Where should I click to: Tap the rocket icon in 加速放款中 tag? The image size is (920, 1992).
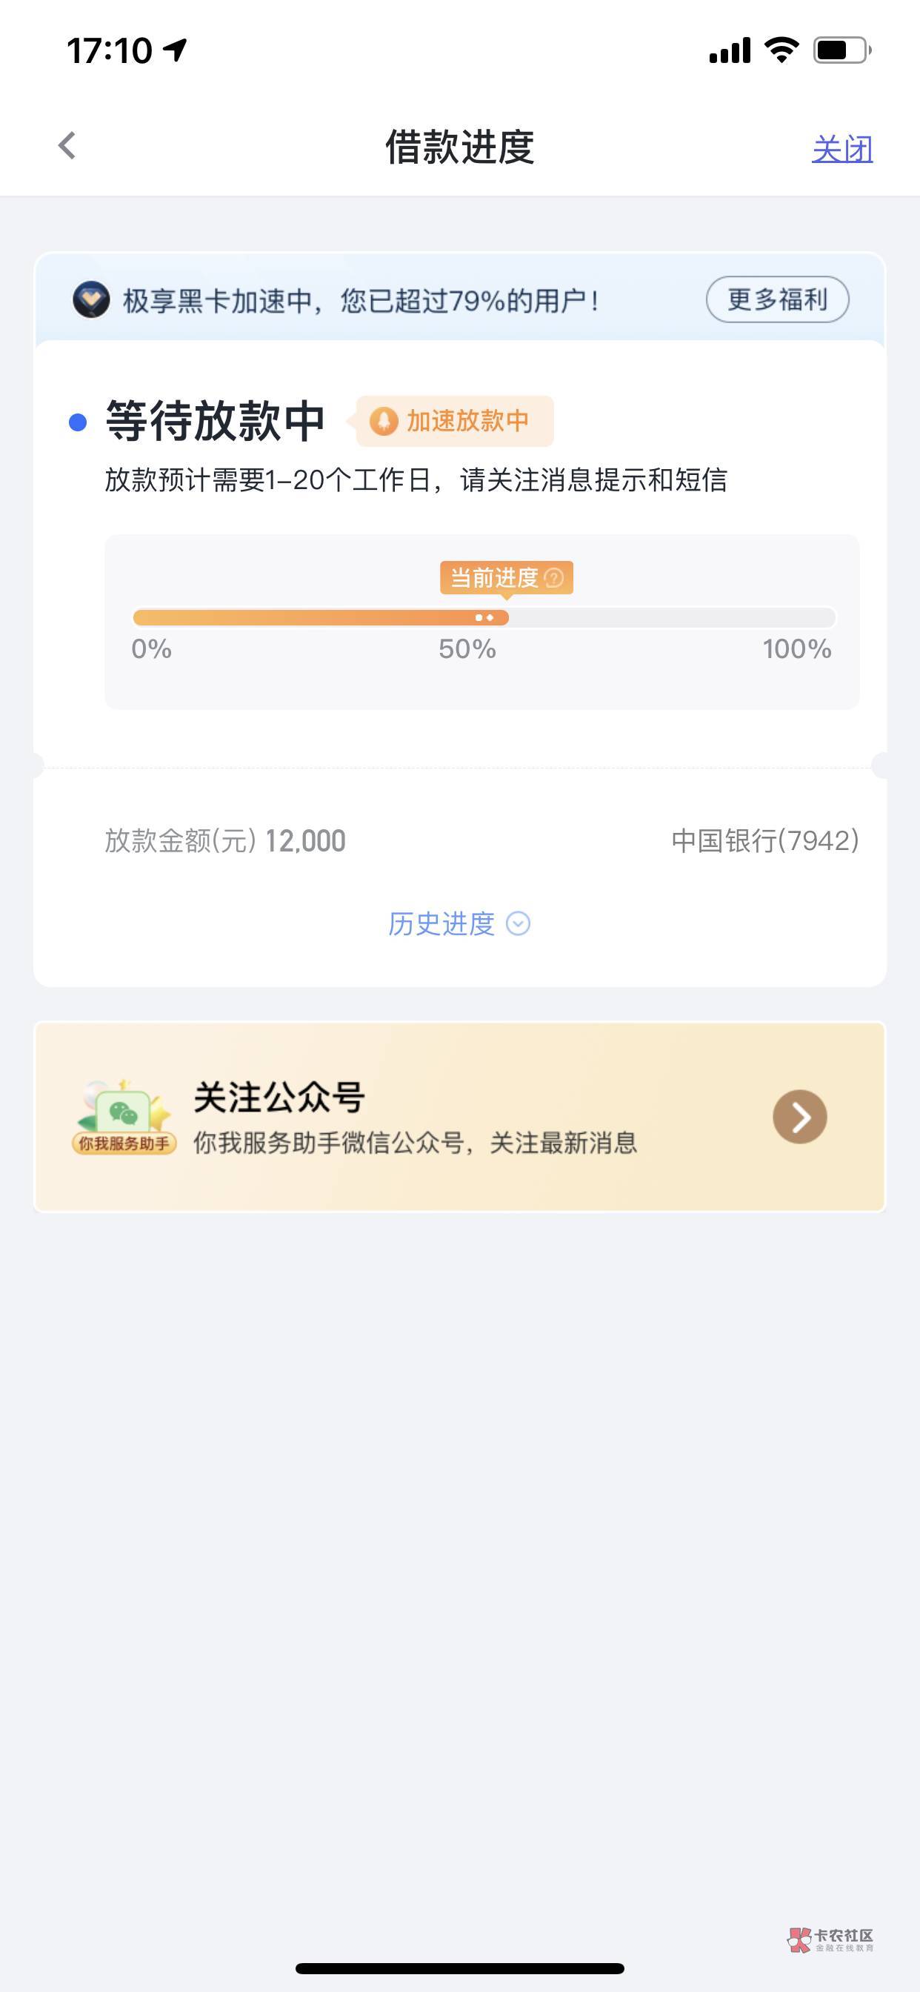point(384,422)
